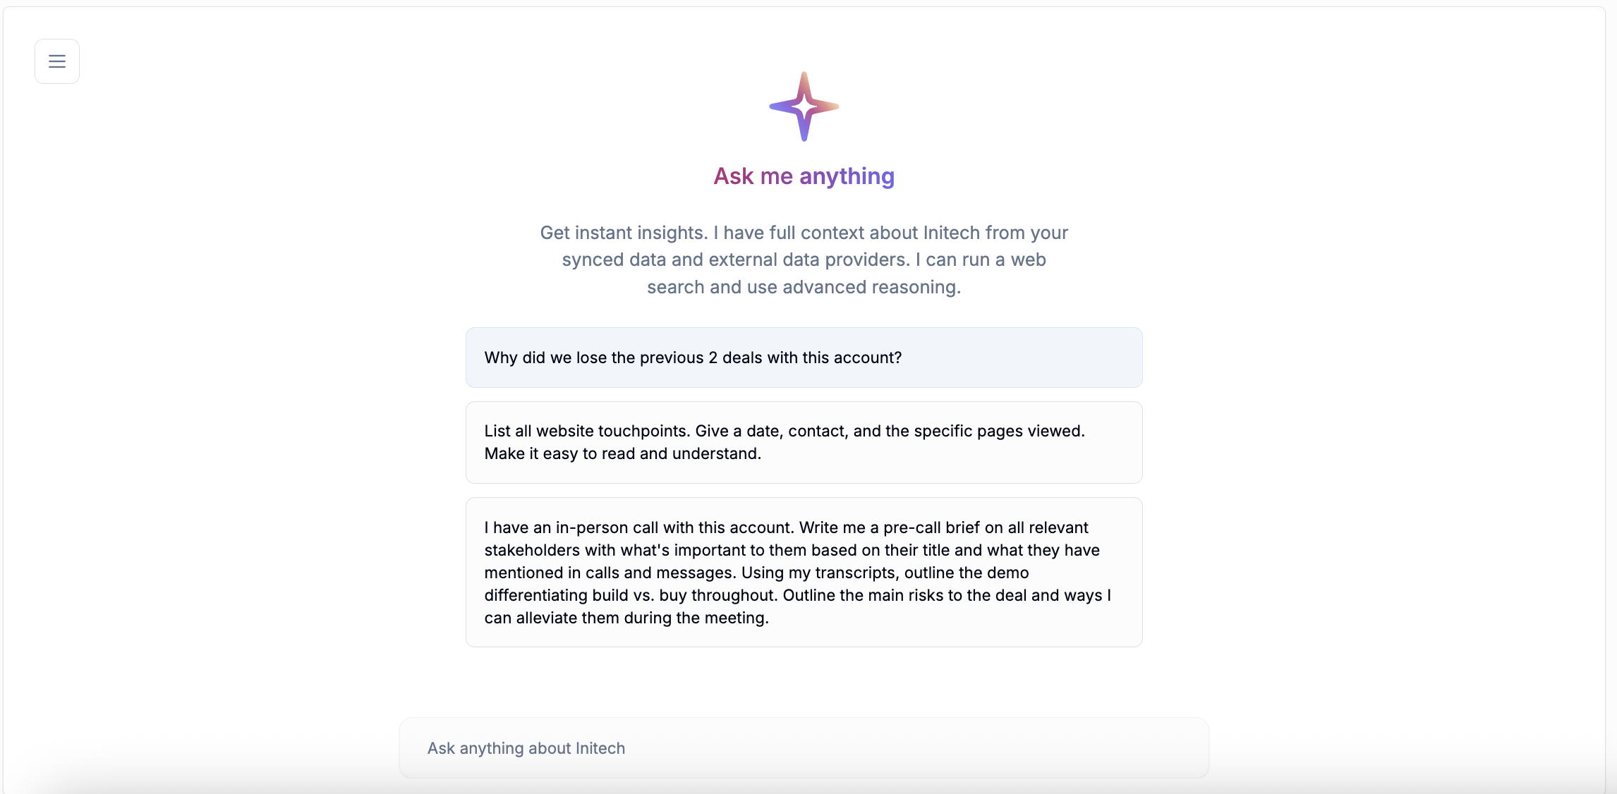1617x794 pixels.
Task: Click the in-person call brief suggestion
Action: tap(804, 572)
